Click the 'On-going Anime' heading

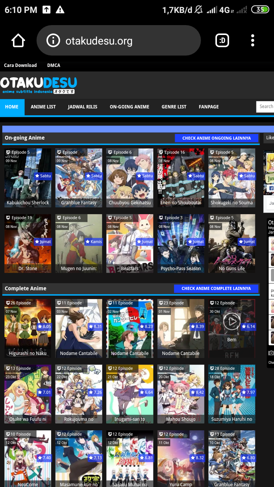[x=25, y=138]
